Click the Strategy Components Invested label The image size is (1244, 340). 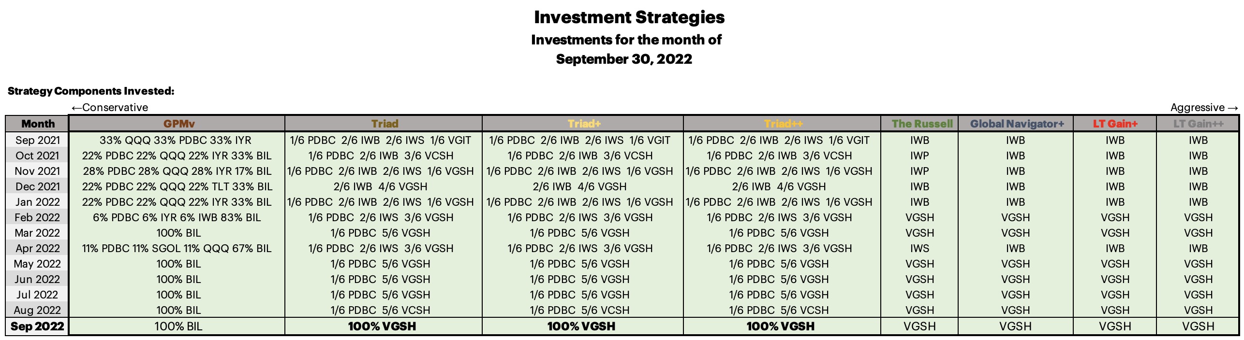(91, 91)
